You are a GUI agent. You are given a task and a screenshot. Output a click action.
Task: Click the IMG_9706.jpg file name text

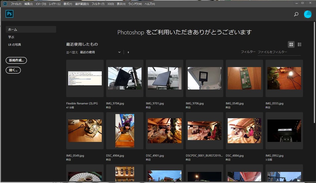click(195, 103)
